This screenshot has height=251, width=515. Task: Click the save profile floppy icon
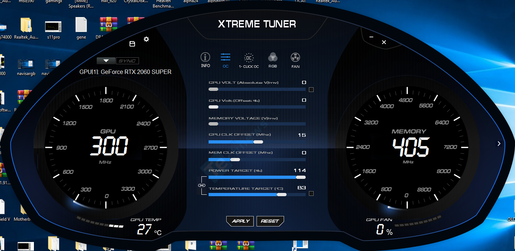tap(132, 44)
